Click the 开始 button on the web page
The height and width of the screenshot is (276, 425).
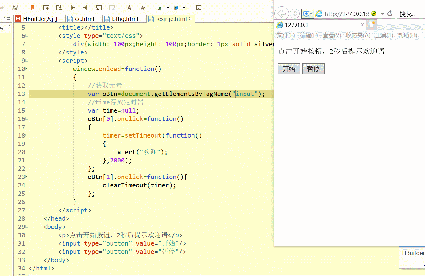289,69
